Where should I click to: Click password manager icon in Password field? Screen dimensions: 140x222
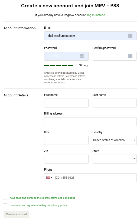(x=82, y=56)
